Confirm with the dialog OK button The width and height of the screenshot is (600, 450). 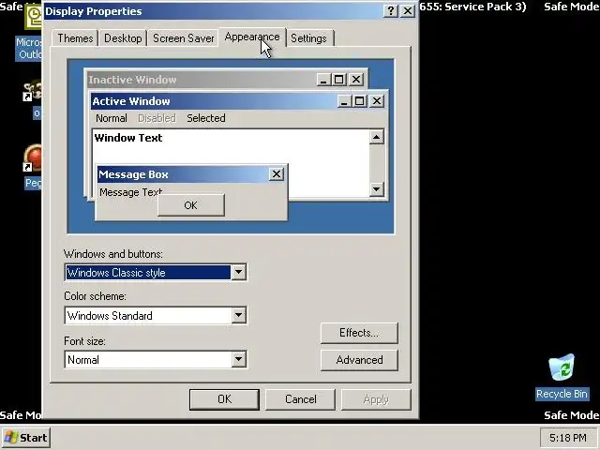pyautogui.click(x=224, y=399)
